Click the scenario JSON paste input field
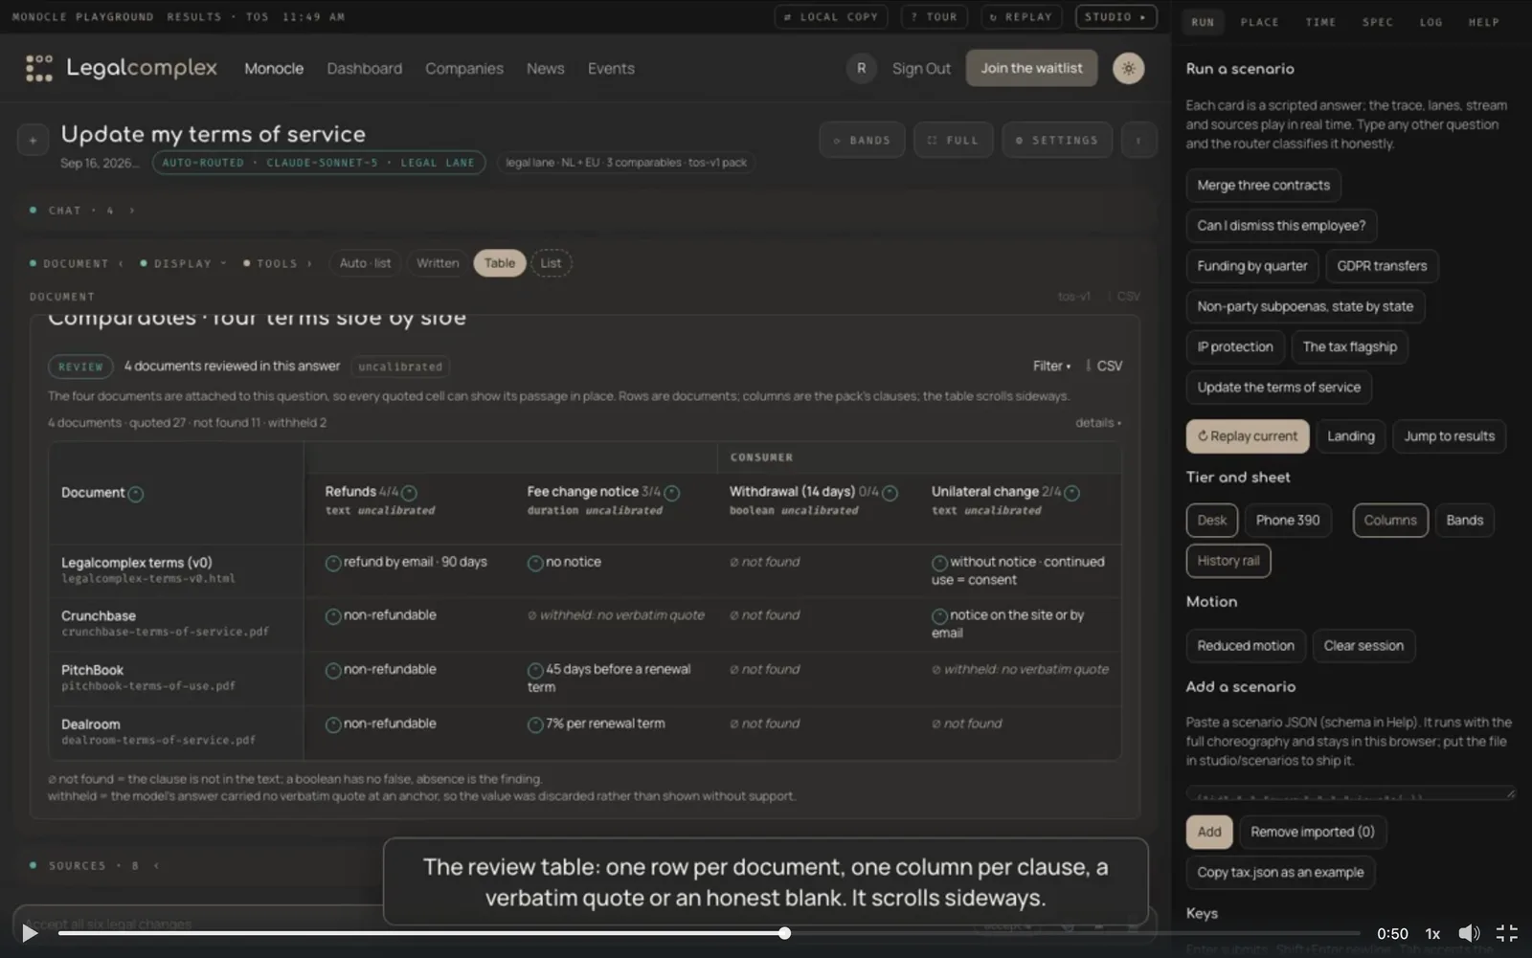The width and height of the screenshot is (1532, 958). click(1350, 793)
